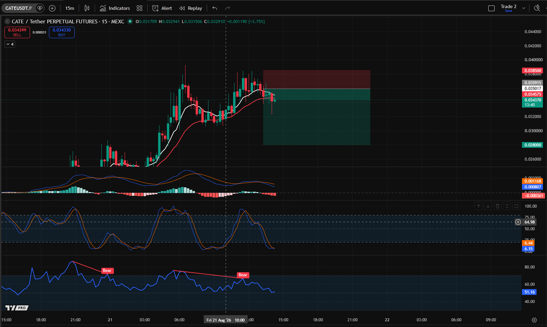
Task: Click the redo arrow
Action: pyautogui.click(x=227, y=8)
